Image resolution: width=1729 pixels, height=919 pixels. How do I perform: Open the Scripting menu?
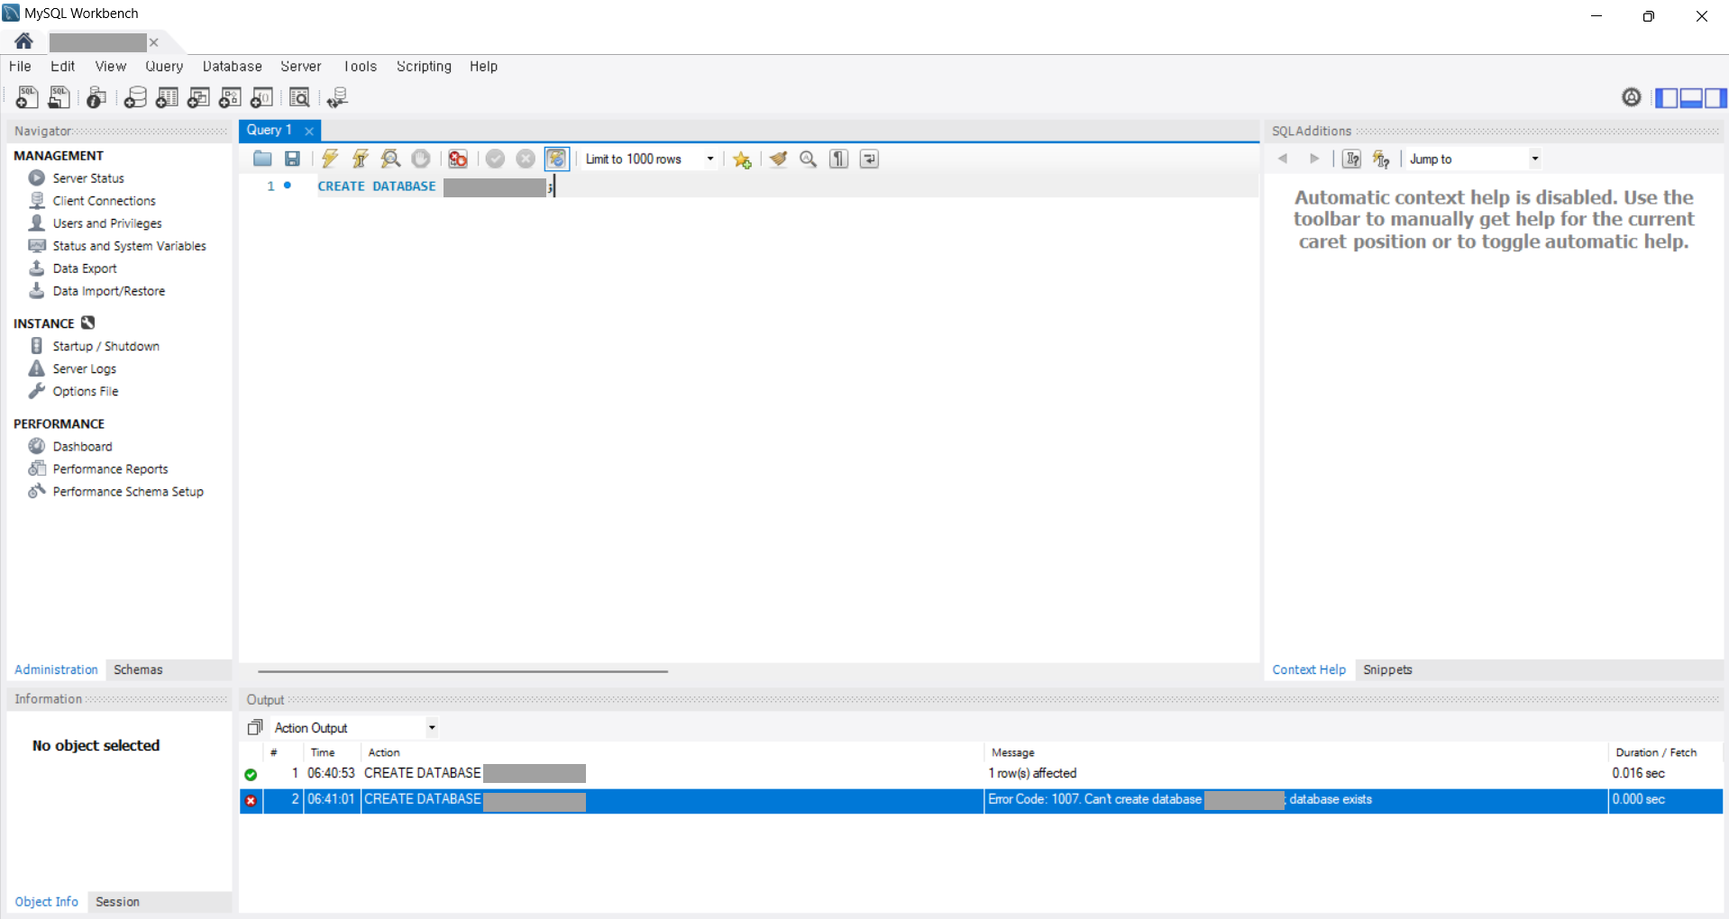pyautogui.click(x=424, y=67)
